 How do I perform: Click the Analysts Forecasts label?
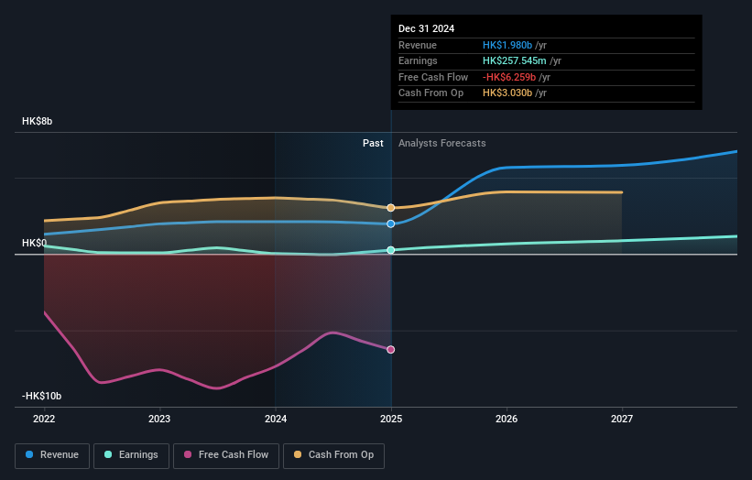tap(442, 144)
